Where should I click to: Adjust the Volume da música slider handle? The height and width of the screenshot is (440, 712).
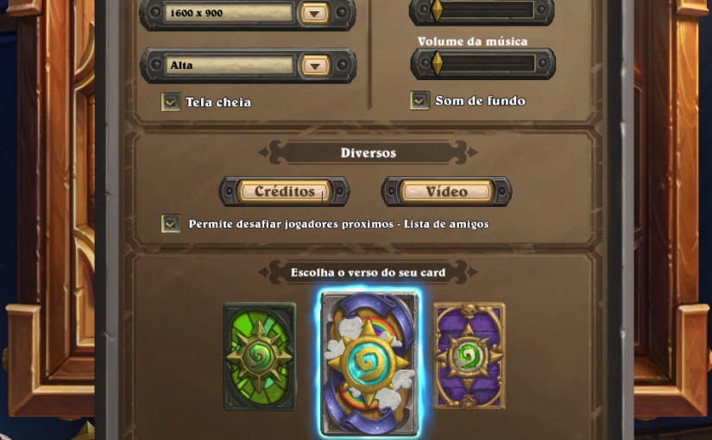point(437,64)
